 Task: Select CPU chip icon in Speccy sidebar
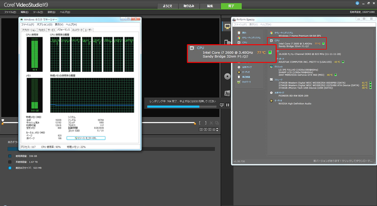pos(239,42)
